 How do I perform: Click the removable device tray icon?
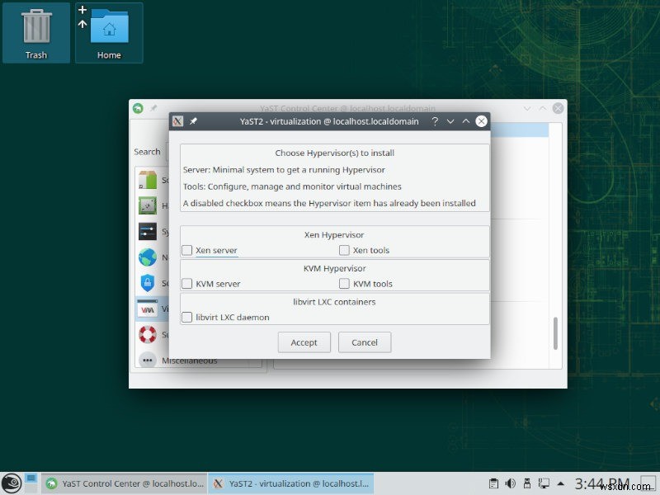point(526,483)
